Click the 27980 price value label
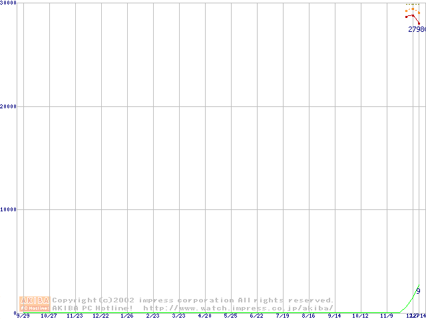The image size is (426, 319). (417, 29)
